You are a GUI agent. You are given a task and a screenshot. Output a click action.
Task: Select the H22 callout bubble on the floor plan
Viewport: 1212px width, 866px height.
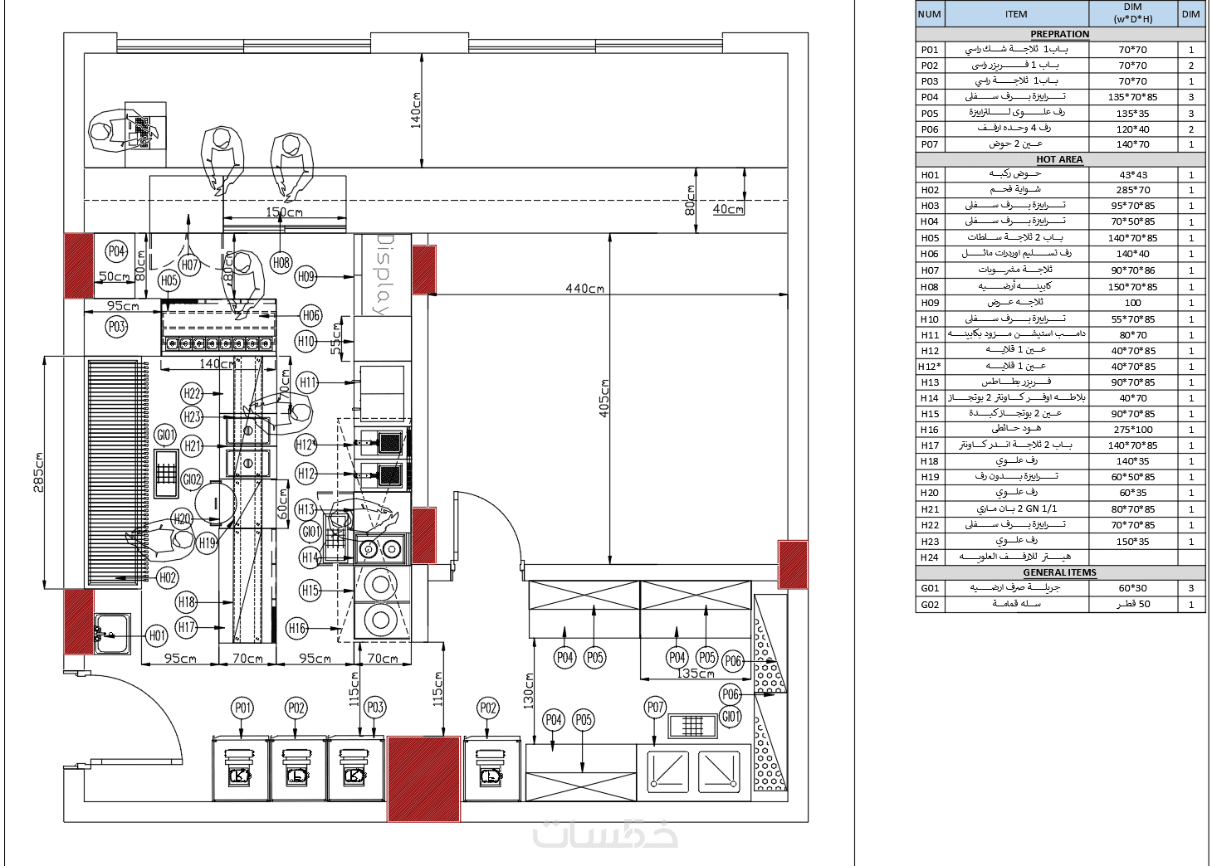192,393
